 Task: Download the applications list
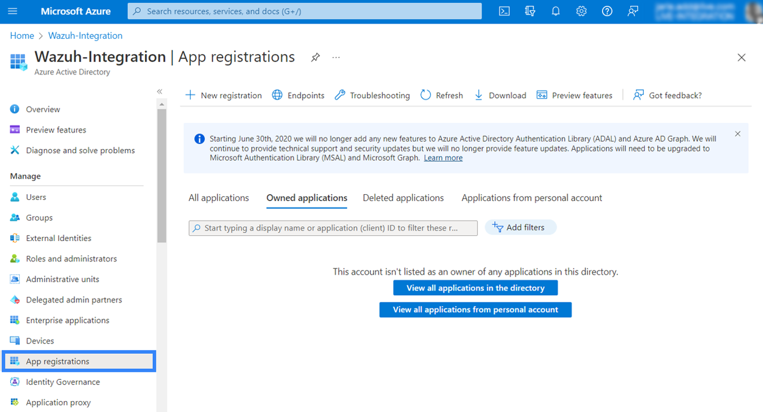point(500,95)
